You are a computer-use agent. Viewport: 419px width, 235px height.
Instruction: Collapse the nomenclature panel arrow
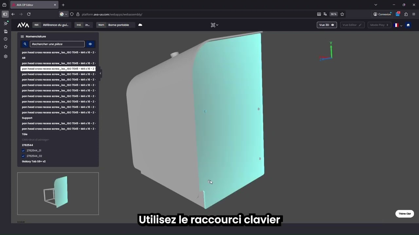point(100,73)
